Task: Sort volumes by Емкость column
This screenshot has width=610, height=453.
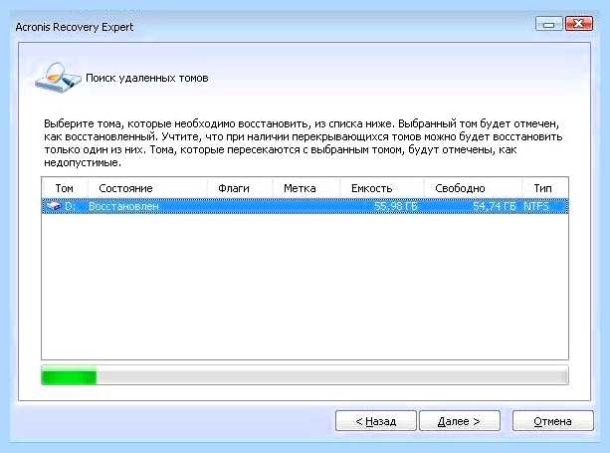Action: tap(382, 188)
